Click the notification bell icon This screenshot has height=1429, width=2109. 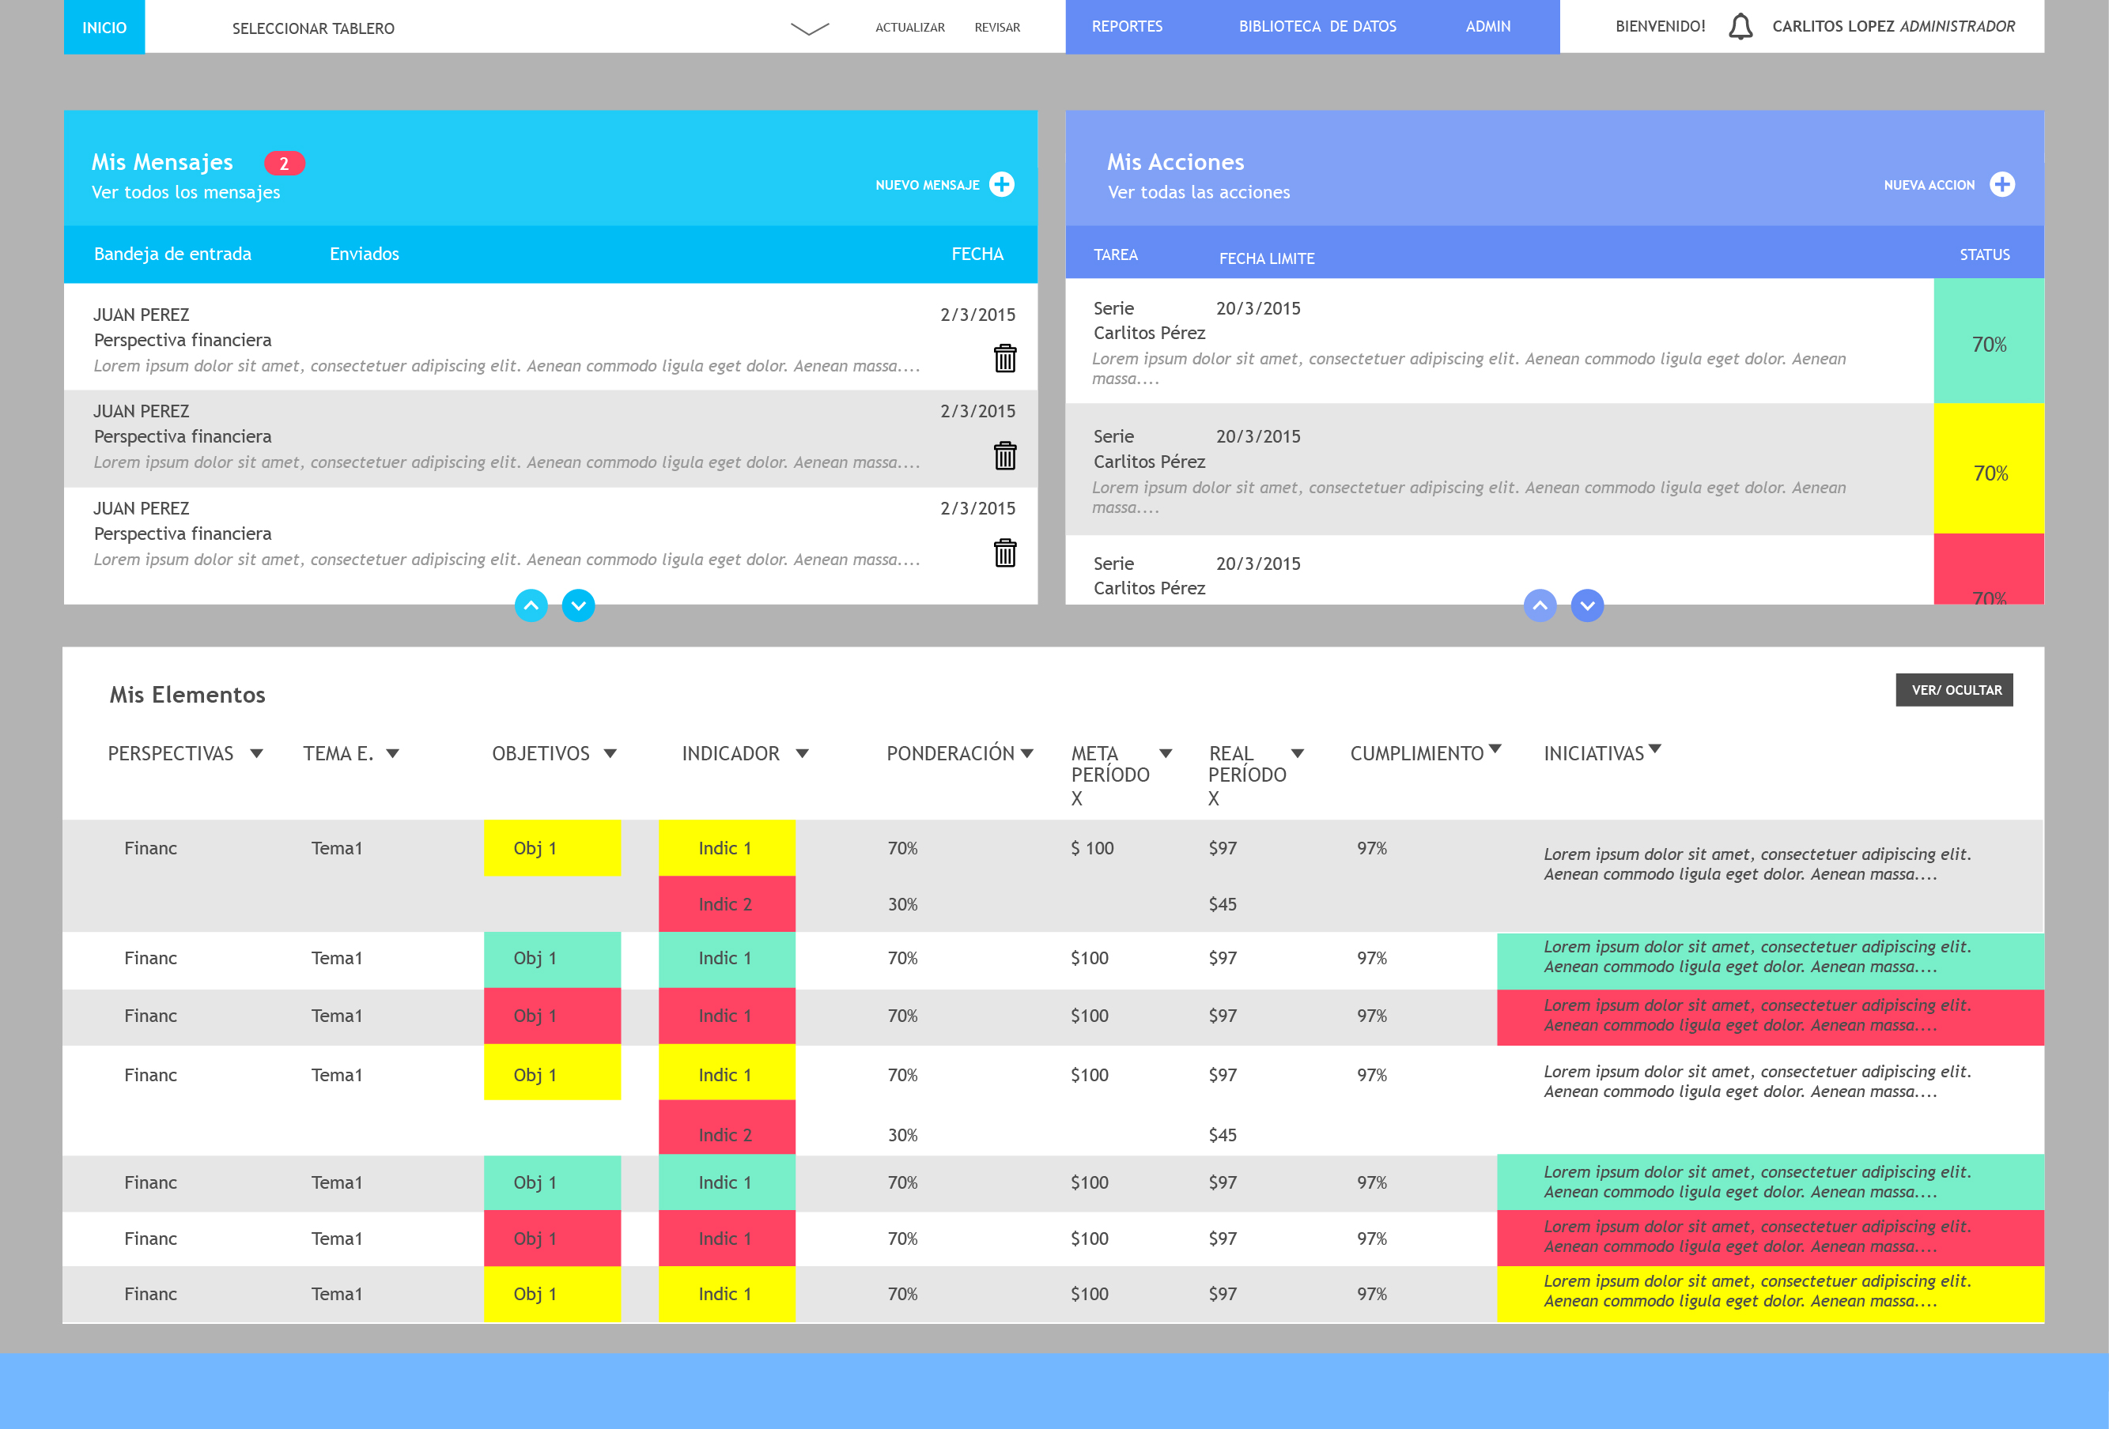(x=1739, y=26)
